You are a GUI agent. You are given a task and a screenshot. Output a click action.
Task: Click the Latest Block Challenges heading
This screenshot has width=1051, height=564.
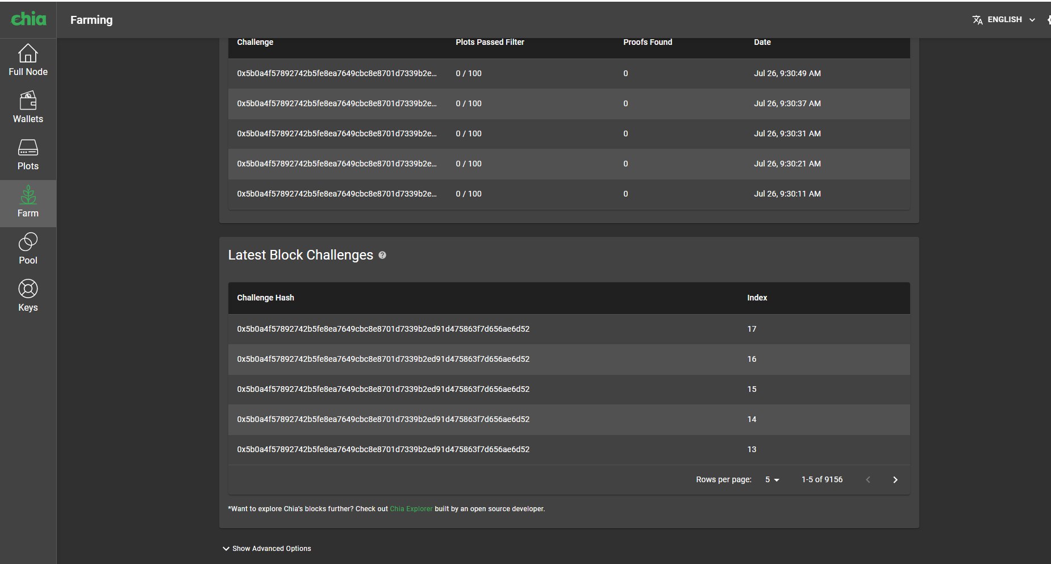click(x=301, y=255)
